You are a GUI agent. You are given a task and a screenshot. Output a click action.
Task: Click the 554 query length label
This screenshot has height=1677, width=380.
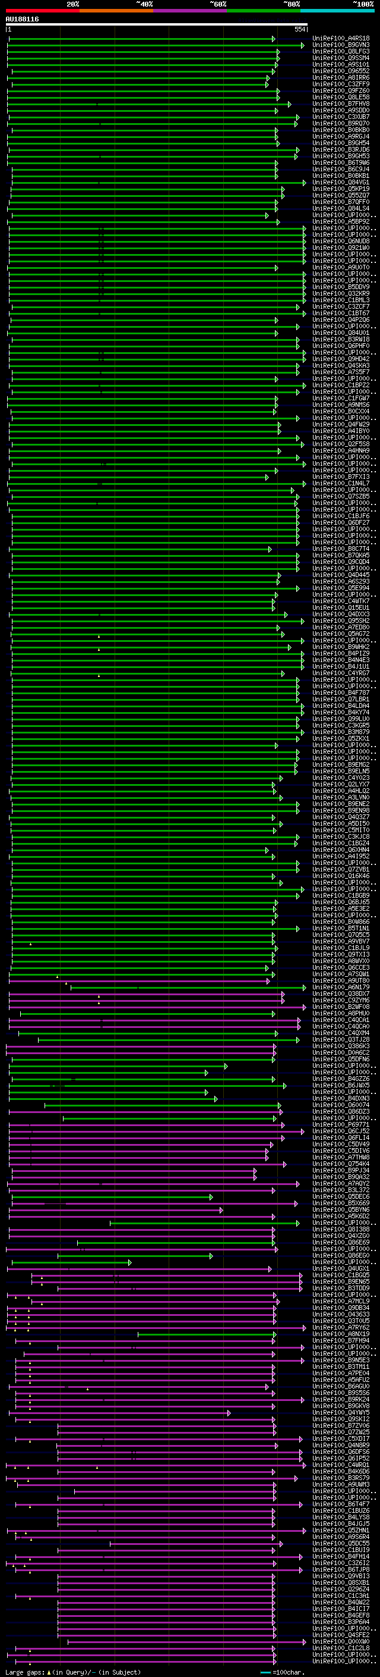pos(299,29)
